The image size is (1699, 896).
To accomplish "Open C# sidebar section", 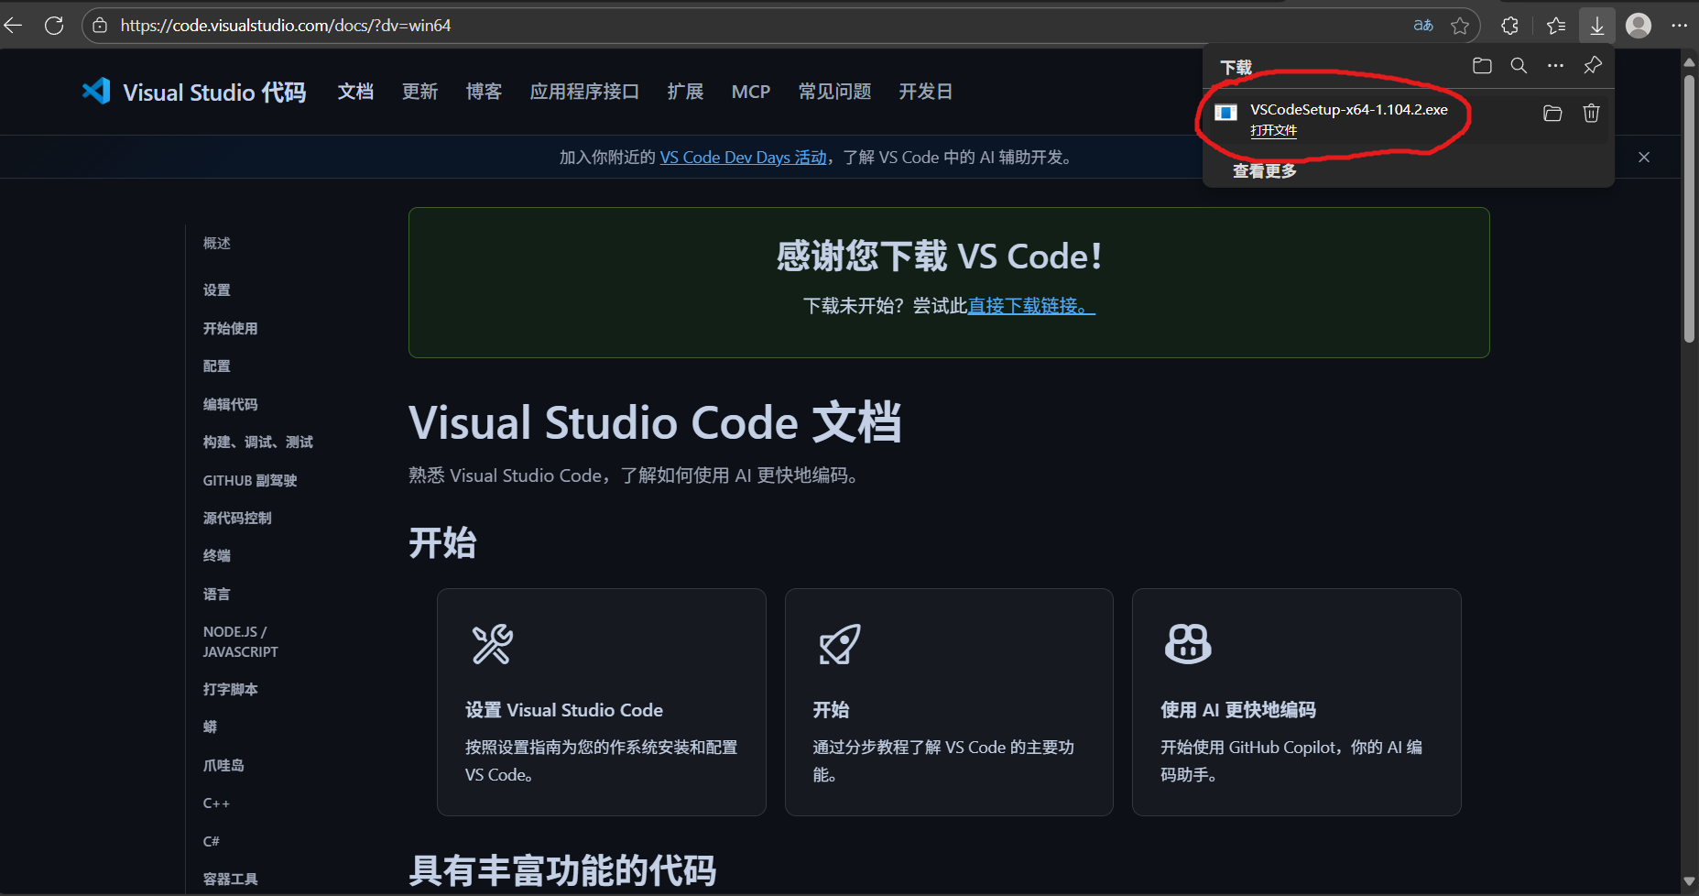I will click(x=212, y=841).
